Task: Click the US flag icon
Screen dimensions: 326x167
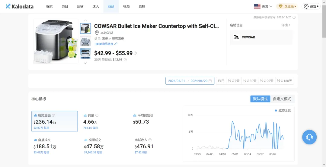Action: pyautogui.click(x=257, y=6)
